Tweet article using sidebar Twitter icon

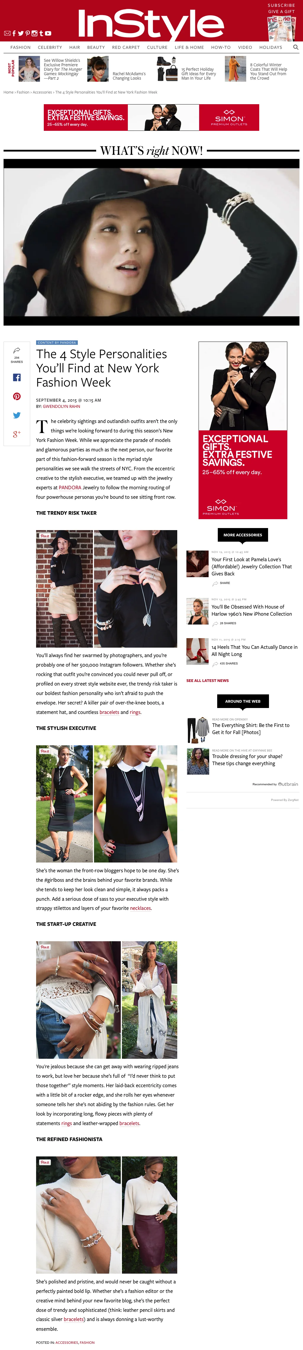point(17,415)
